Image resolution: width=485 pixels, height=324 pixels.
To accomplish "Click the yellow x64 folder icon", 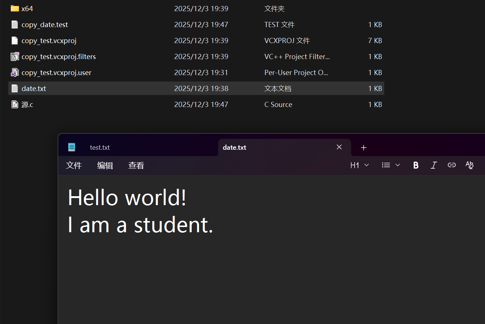I will [15, 9].
